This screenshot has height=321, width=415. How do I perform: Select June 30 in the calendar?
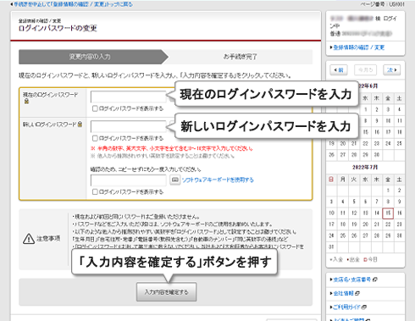[377, 155]
